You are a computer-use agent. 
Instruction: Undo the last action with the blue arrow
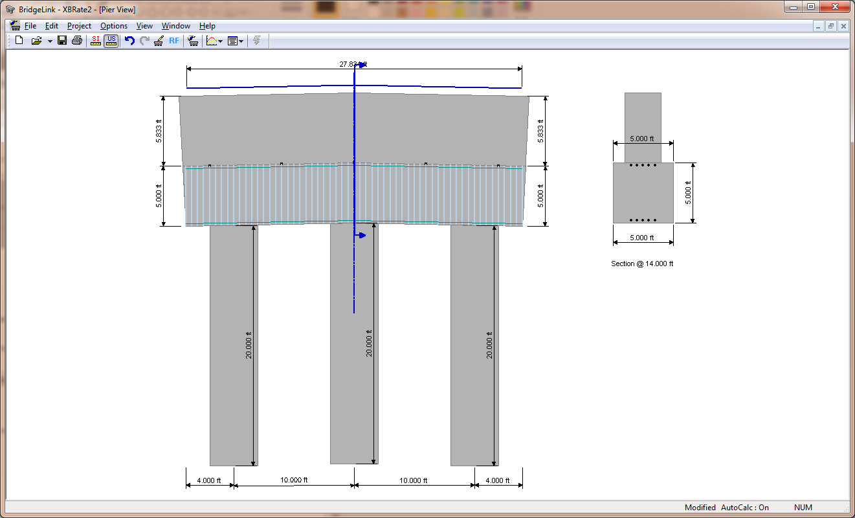tap(129, 41)
